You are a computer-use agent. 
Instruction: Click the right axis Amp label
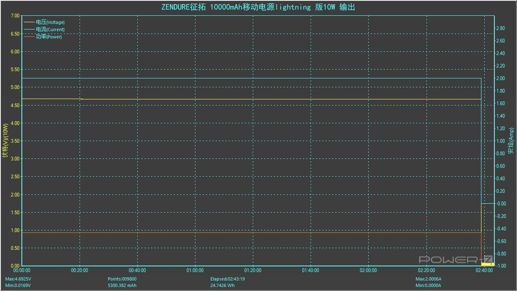511,141
